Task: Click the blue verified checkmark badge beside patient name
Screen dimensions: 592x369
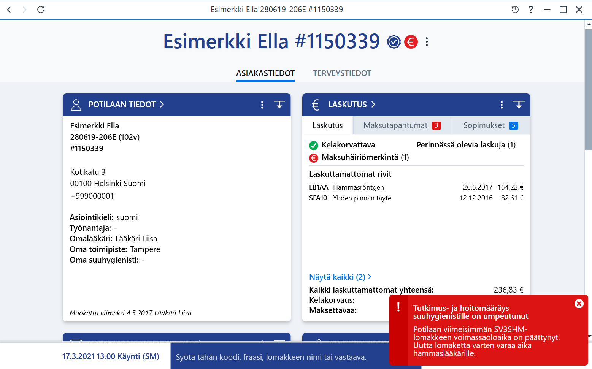Action: pos(394,42)
